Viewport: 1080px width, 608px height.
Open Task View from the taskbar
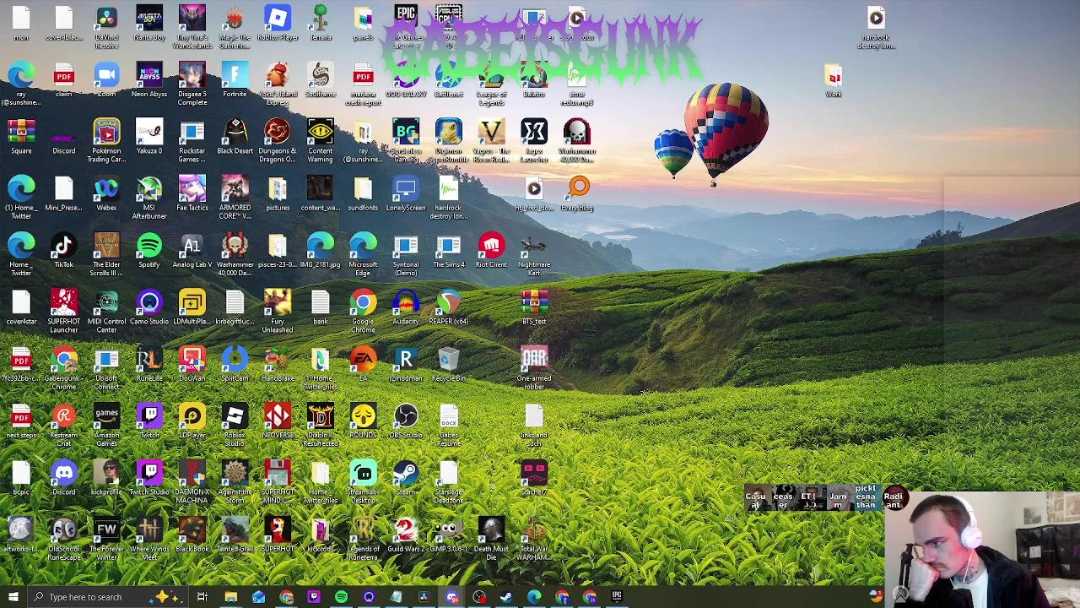tap(202, 597)
